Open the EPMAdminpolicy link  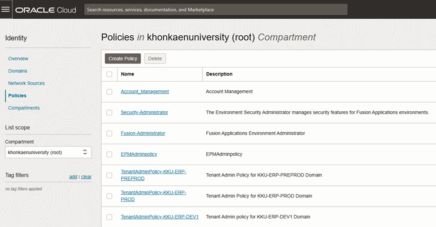(x=139, y=154)
